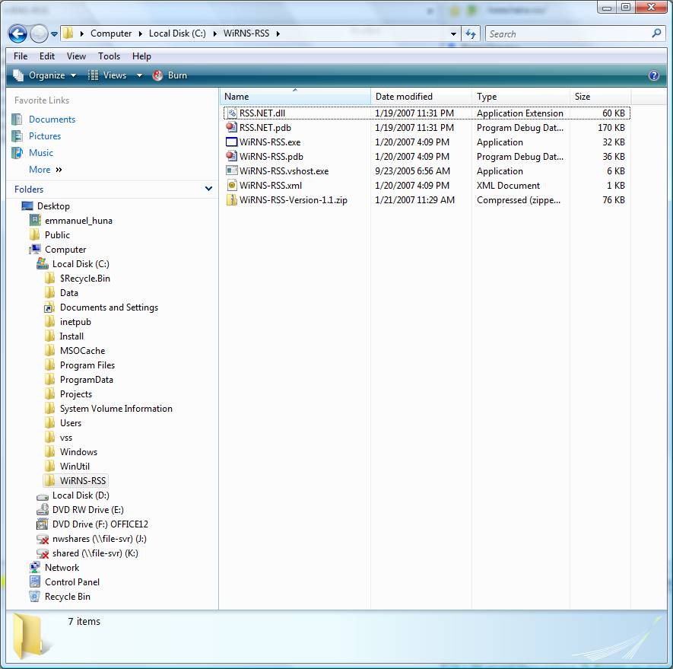The image size is (673, 669).
Task: Select the WiRNS-RSS.pdb file icon
Action: [x=232, y=156]
